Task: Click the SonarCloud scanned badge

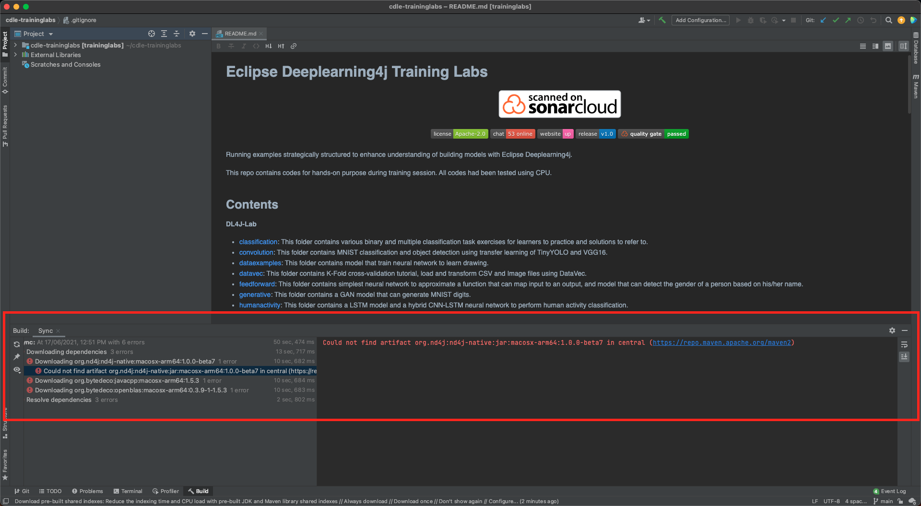Action: click(560, 104)
